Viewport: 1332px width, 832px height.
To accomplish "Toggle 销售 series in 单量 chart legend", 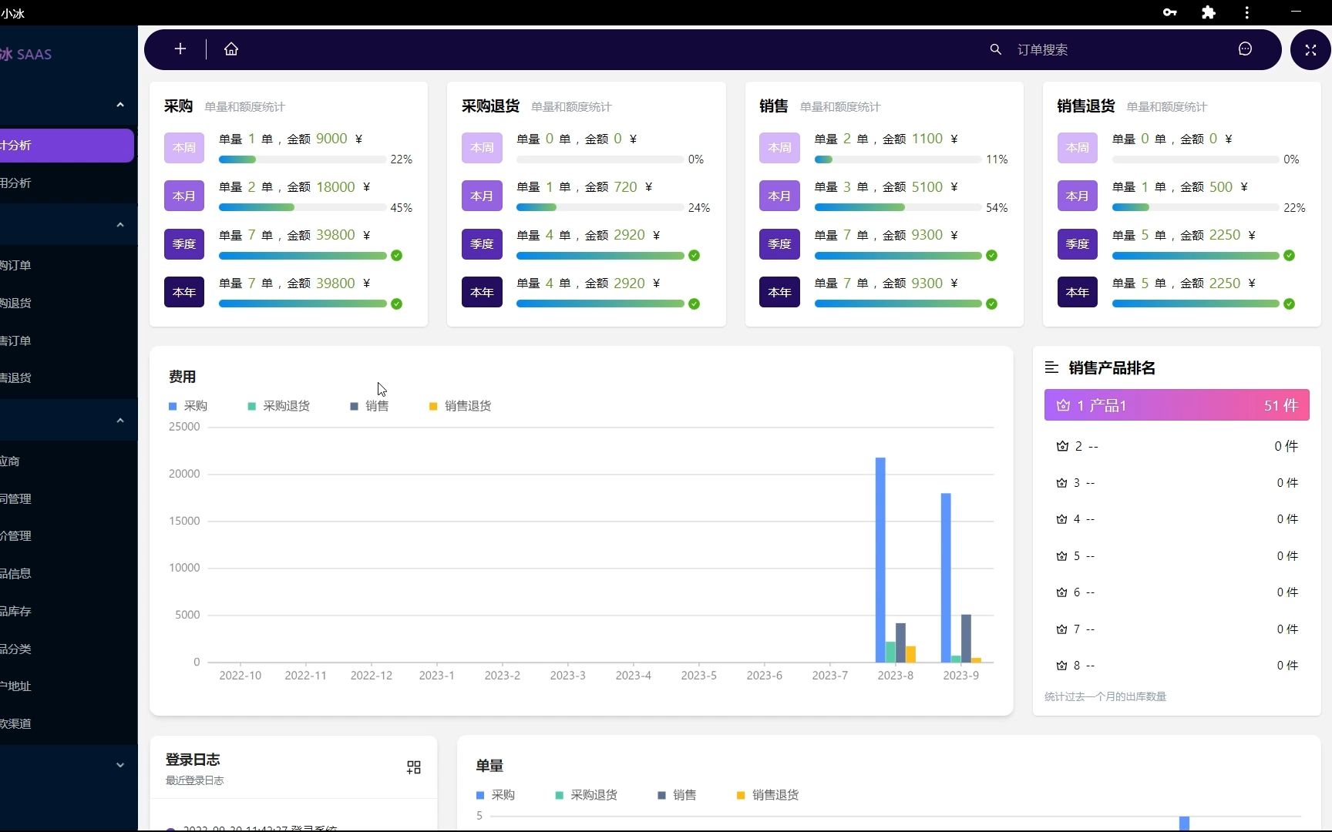I will click(x=677, y=795).
